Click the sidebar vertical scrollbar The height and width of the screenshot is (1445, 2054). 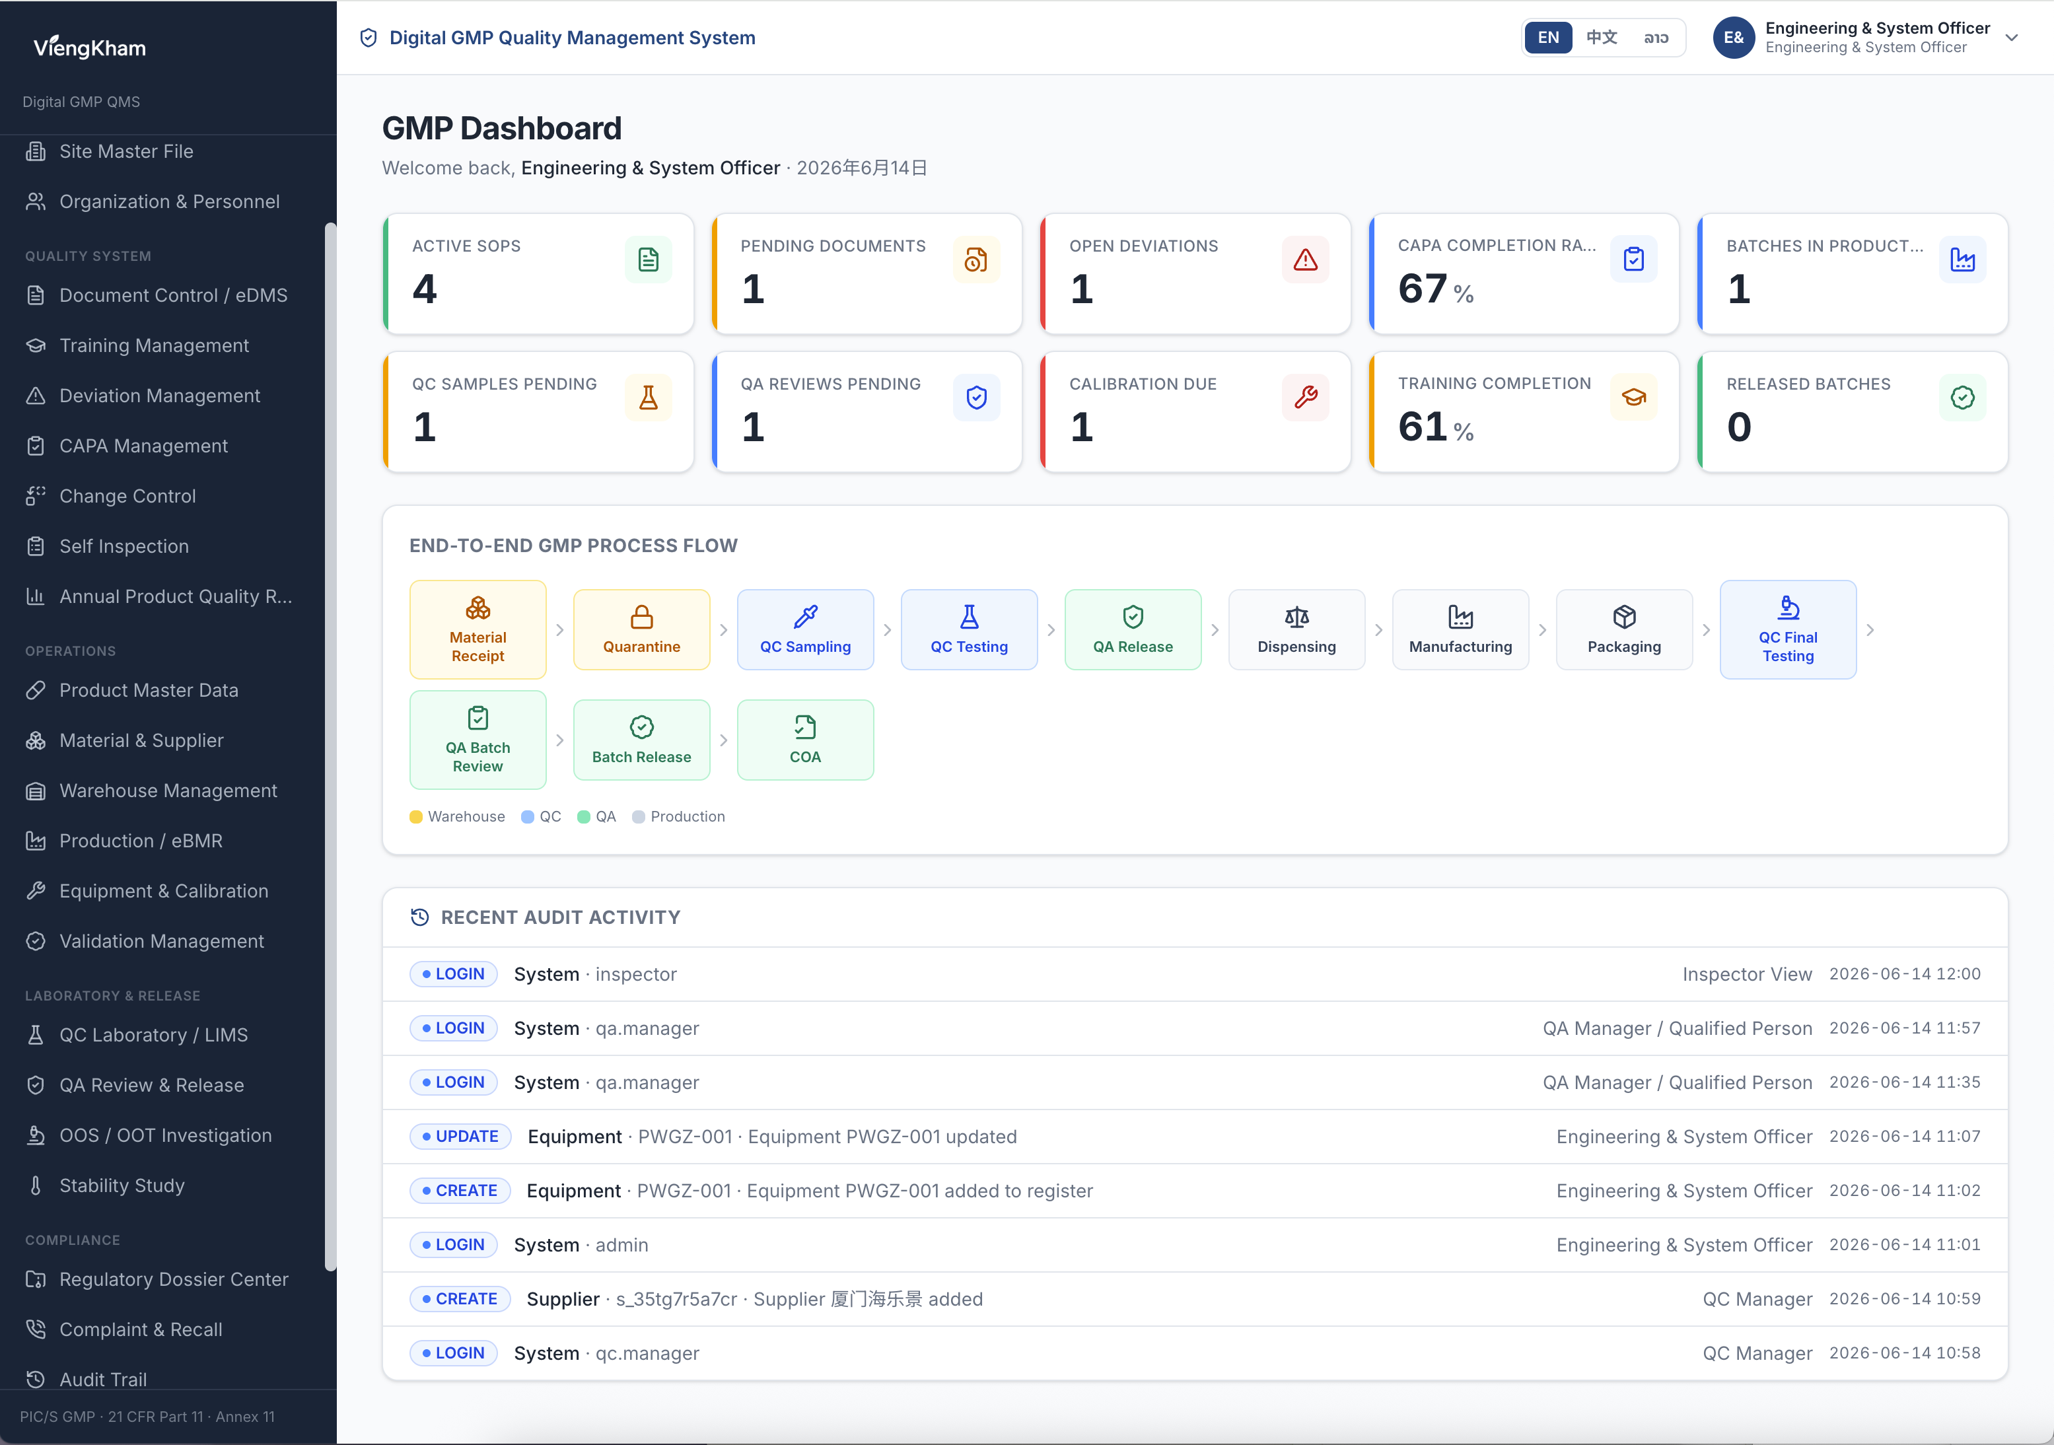[x=330, y=747]
